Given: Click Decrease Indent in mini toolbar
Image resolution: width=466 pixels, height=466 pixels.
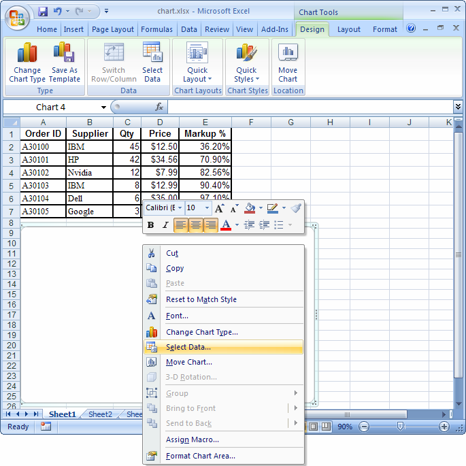Looking at the screenshot, I should point(249,225).
